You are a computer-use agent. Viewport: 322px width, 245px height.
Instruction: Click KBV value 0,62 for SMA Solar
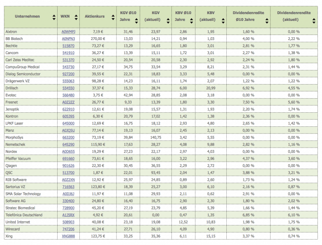211,194
